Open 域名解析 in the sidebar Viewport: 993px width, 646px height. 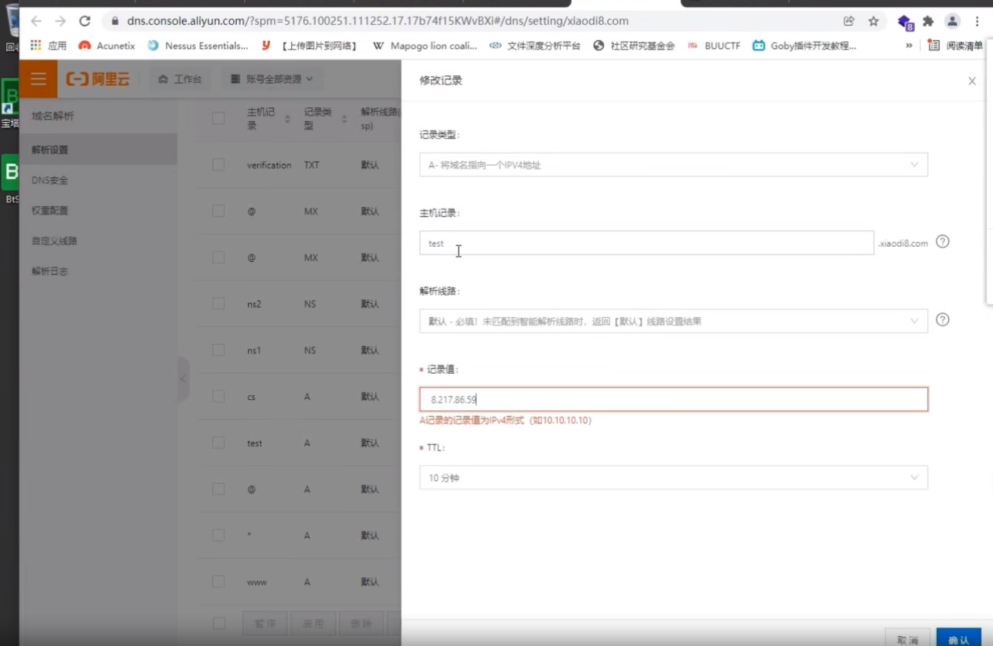pyautogui.click(x=53, y=116)
